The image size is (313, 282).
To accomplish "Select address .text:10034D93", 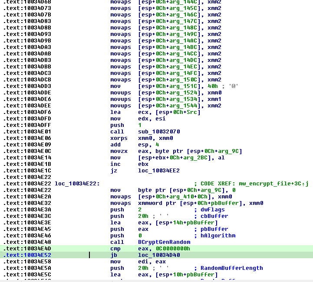I will (27, 34).
